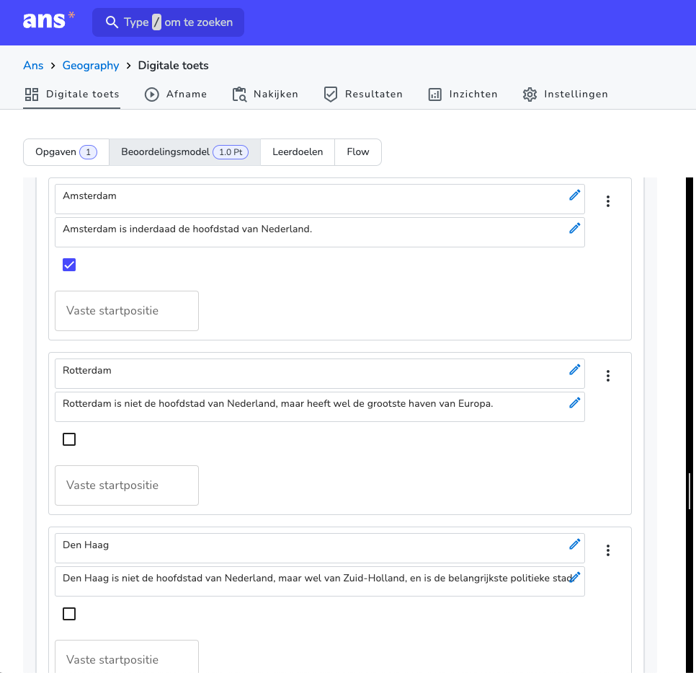This screenshot has height=673, width=696.
Task: Switch to the Opgaven sub-tab
Action: click(x=66, y=152)
